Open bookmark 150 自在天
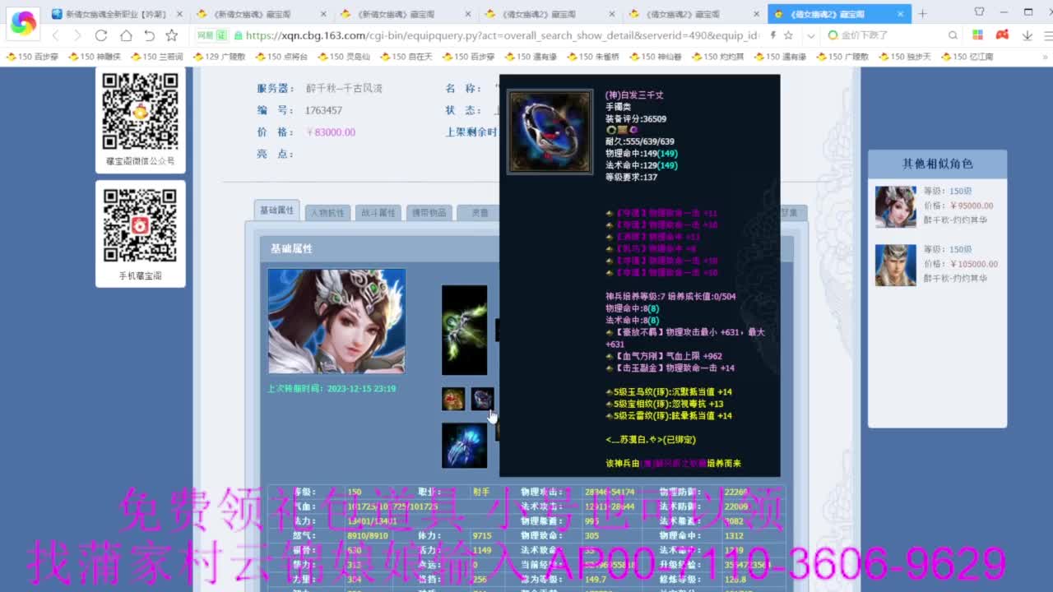This screenshot has width=1053, height=592. click(406, 57)
